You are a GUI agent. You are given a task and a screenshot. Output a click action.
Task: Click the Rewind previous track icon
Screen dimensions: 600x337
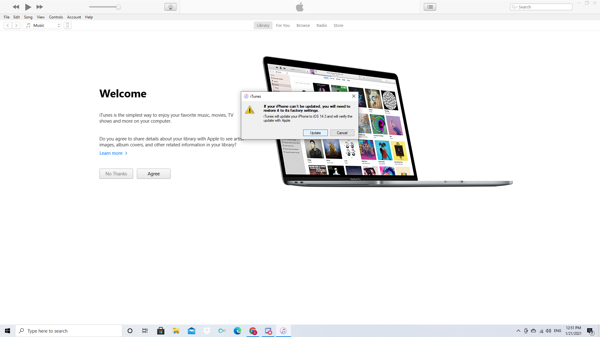16,7
